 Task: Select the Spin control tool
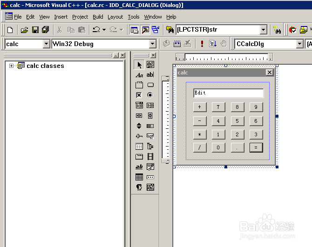point(139,126)
